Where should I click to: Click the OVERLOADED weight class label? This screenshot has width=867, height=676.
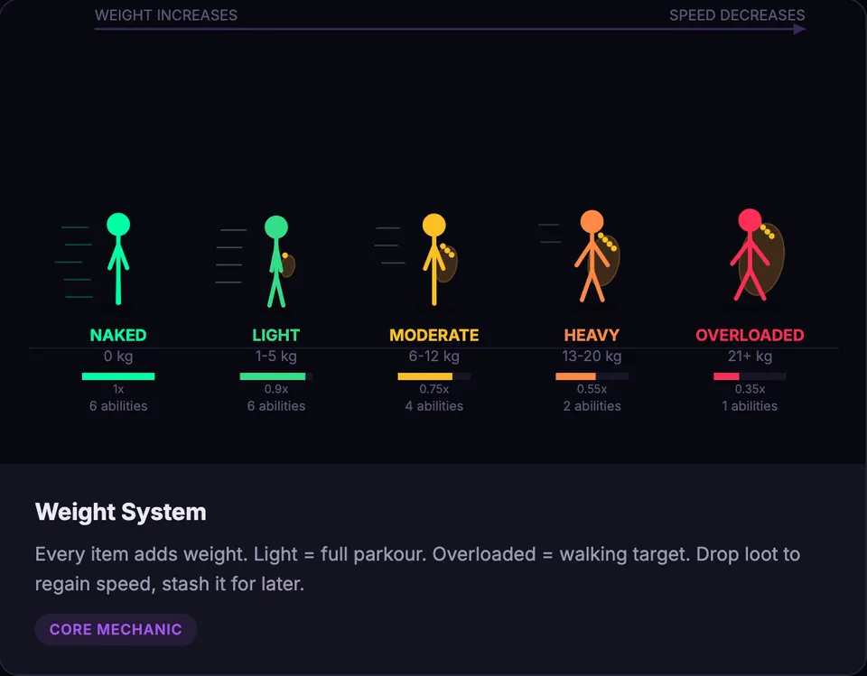point(750,335)
